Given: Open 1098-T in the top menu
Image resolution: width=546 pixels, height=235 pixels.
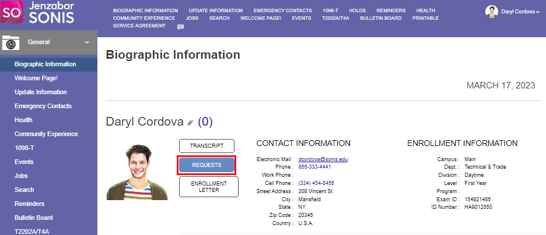Looking at the screenshot, I should [330, 10].
